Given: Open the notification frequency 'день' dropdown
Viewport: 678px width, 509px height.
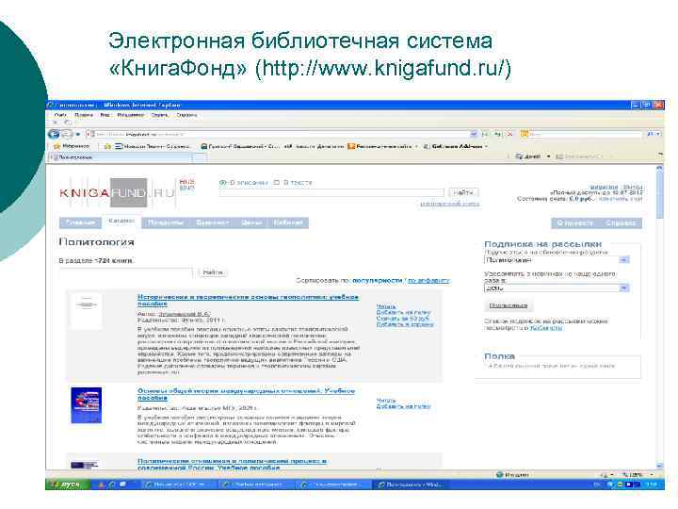Looking at the screenshot, I should (623, 287).
